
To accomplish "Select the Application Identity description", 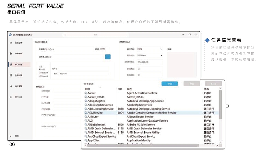I will click(138, 140).
